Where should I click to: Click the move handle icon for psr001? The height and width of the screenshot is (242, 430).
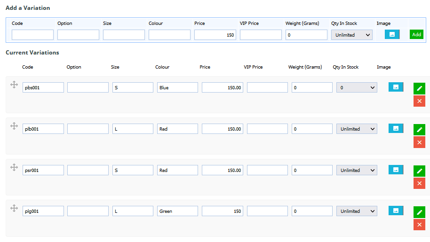point(14,167)
